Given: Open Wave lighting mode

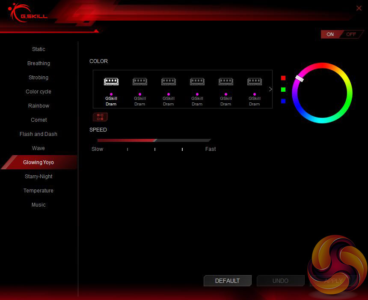Looking at the screenshot, I should pyautogui.click(x=39, y=148).
